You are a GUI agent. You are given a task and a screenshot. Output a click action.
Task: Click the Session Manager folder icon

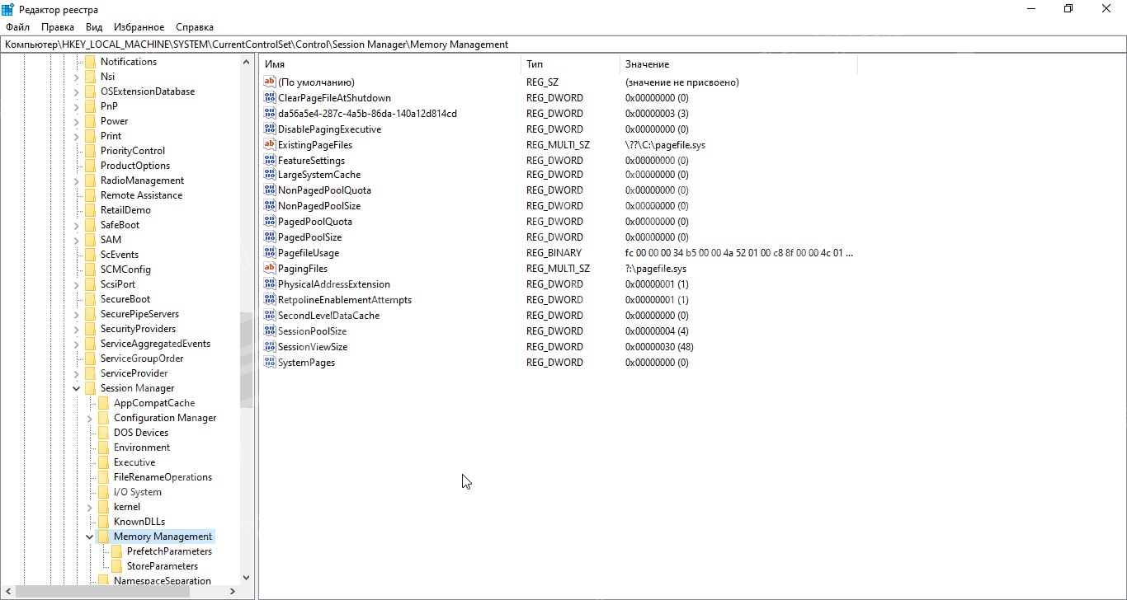90,388
